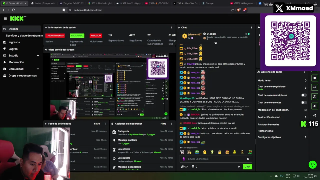The image size is (320, 180).
Task: Click the stream preview thumbnail
Action: pos(109,86)
